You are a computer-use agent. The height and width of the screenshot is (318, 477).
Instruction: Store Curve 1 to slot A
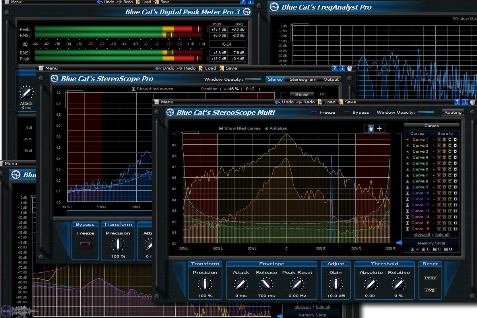click(x=439, y=140)
